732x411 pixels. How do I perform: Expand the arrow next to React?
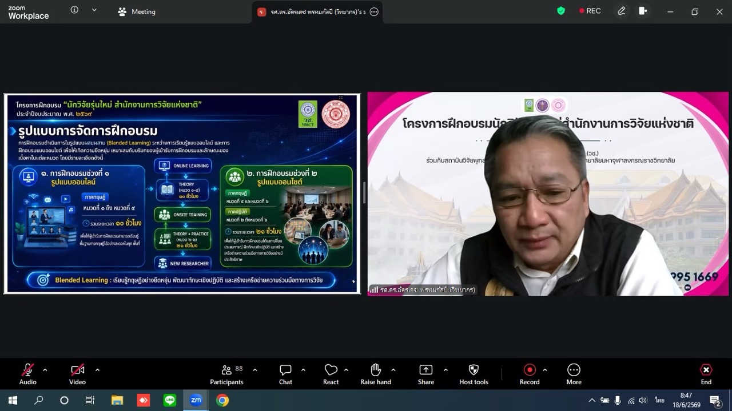(x=346, y=369)
